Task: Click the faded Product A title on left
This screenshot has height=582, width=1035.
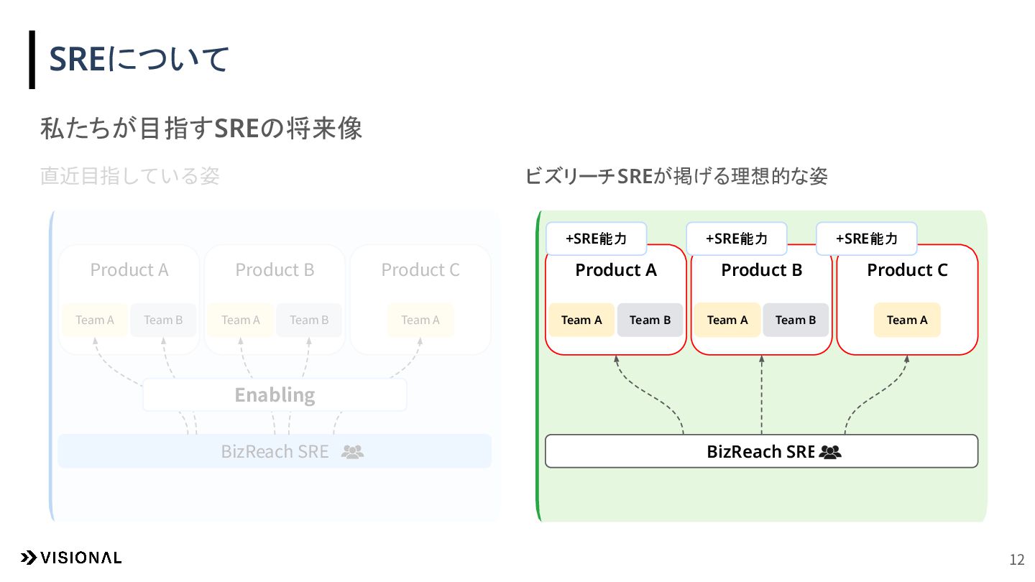Action: [129, 270]
